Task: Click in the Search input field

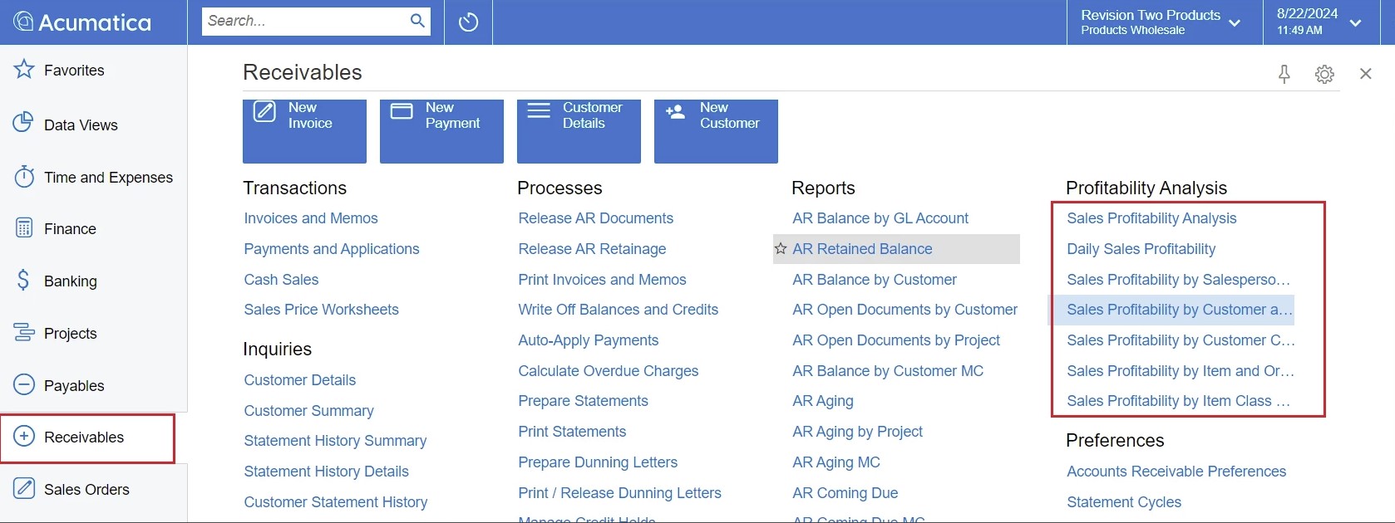Action: point(303,21)
